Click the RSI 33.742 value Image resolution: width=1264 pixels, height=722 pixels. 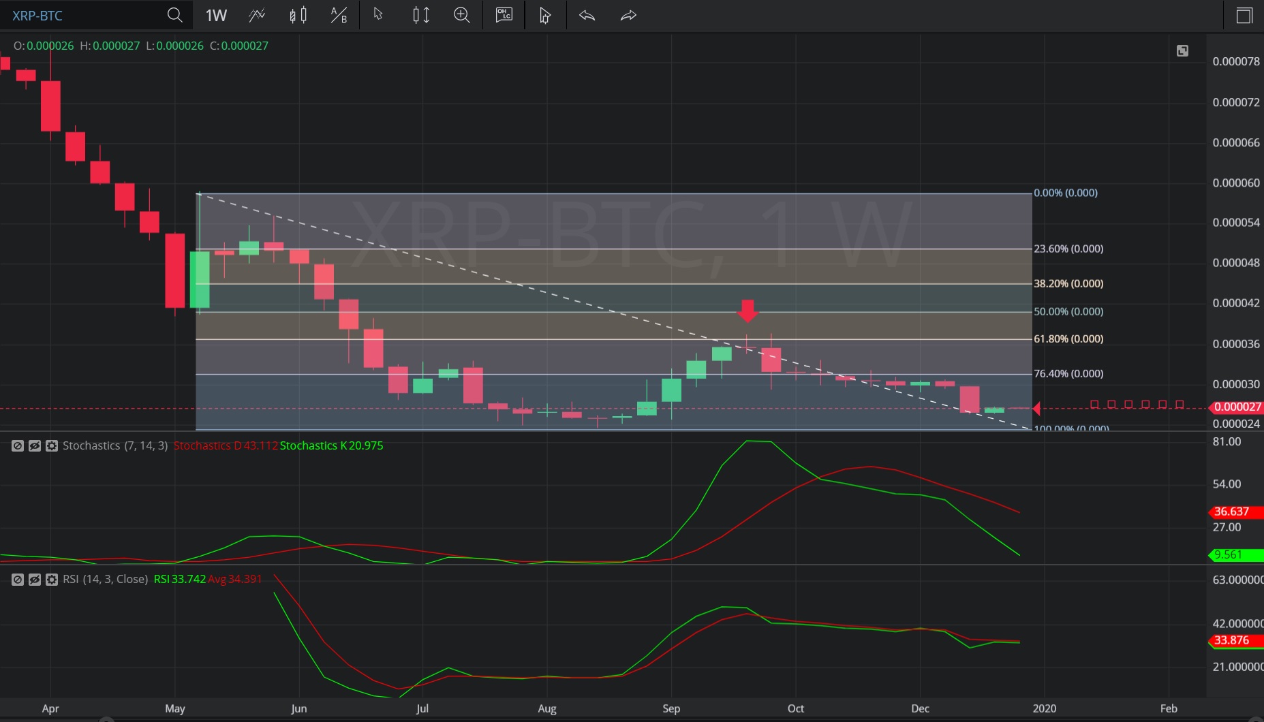[x=179, y=579]
